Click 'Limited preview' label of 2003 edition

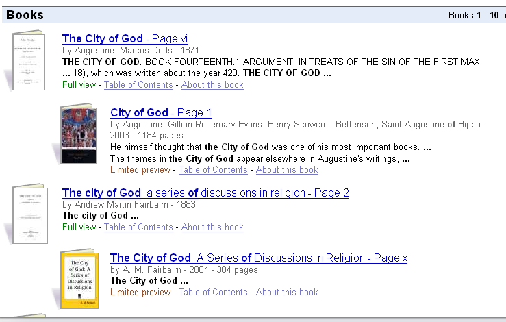[140, 169]
